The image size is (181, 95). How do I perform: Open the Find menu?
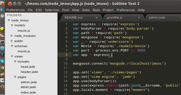tap(65, 10)
